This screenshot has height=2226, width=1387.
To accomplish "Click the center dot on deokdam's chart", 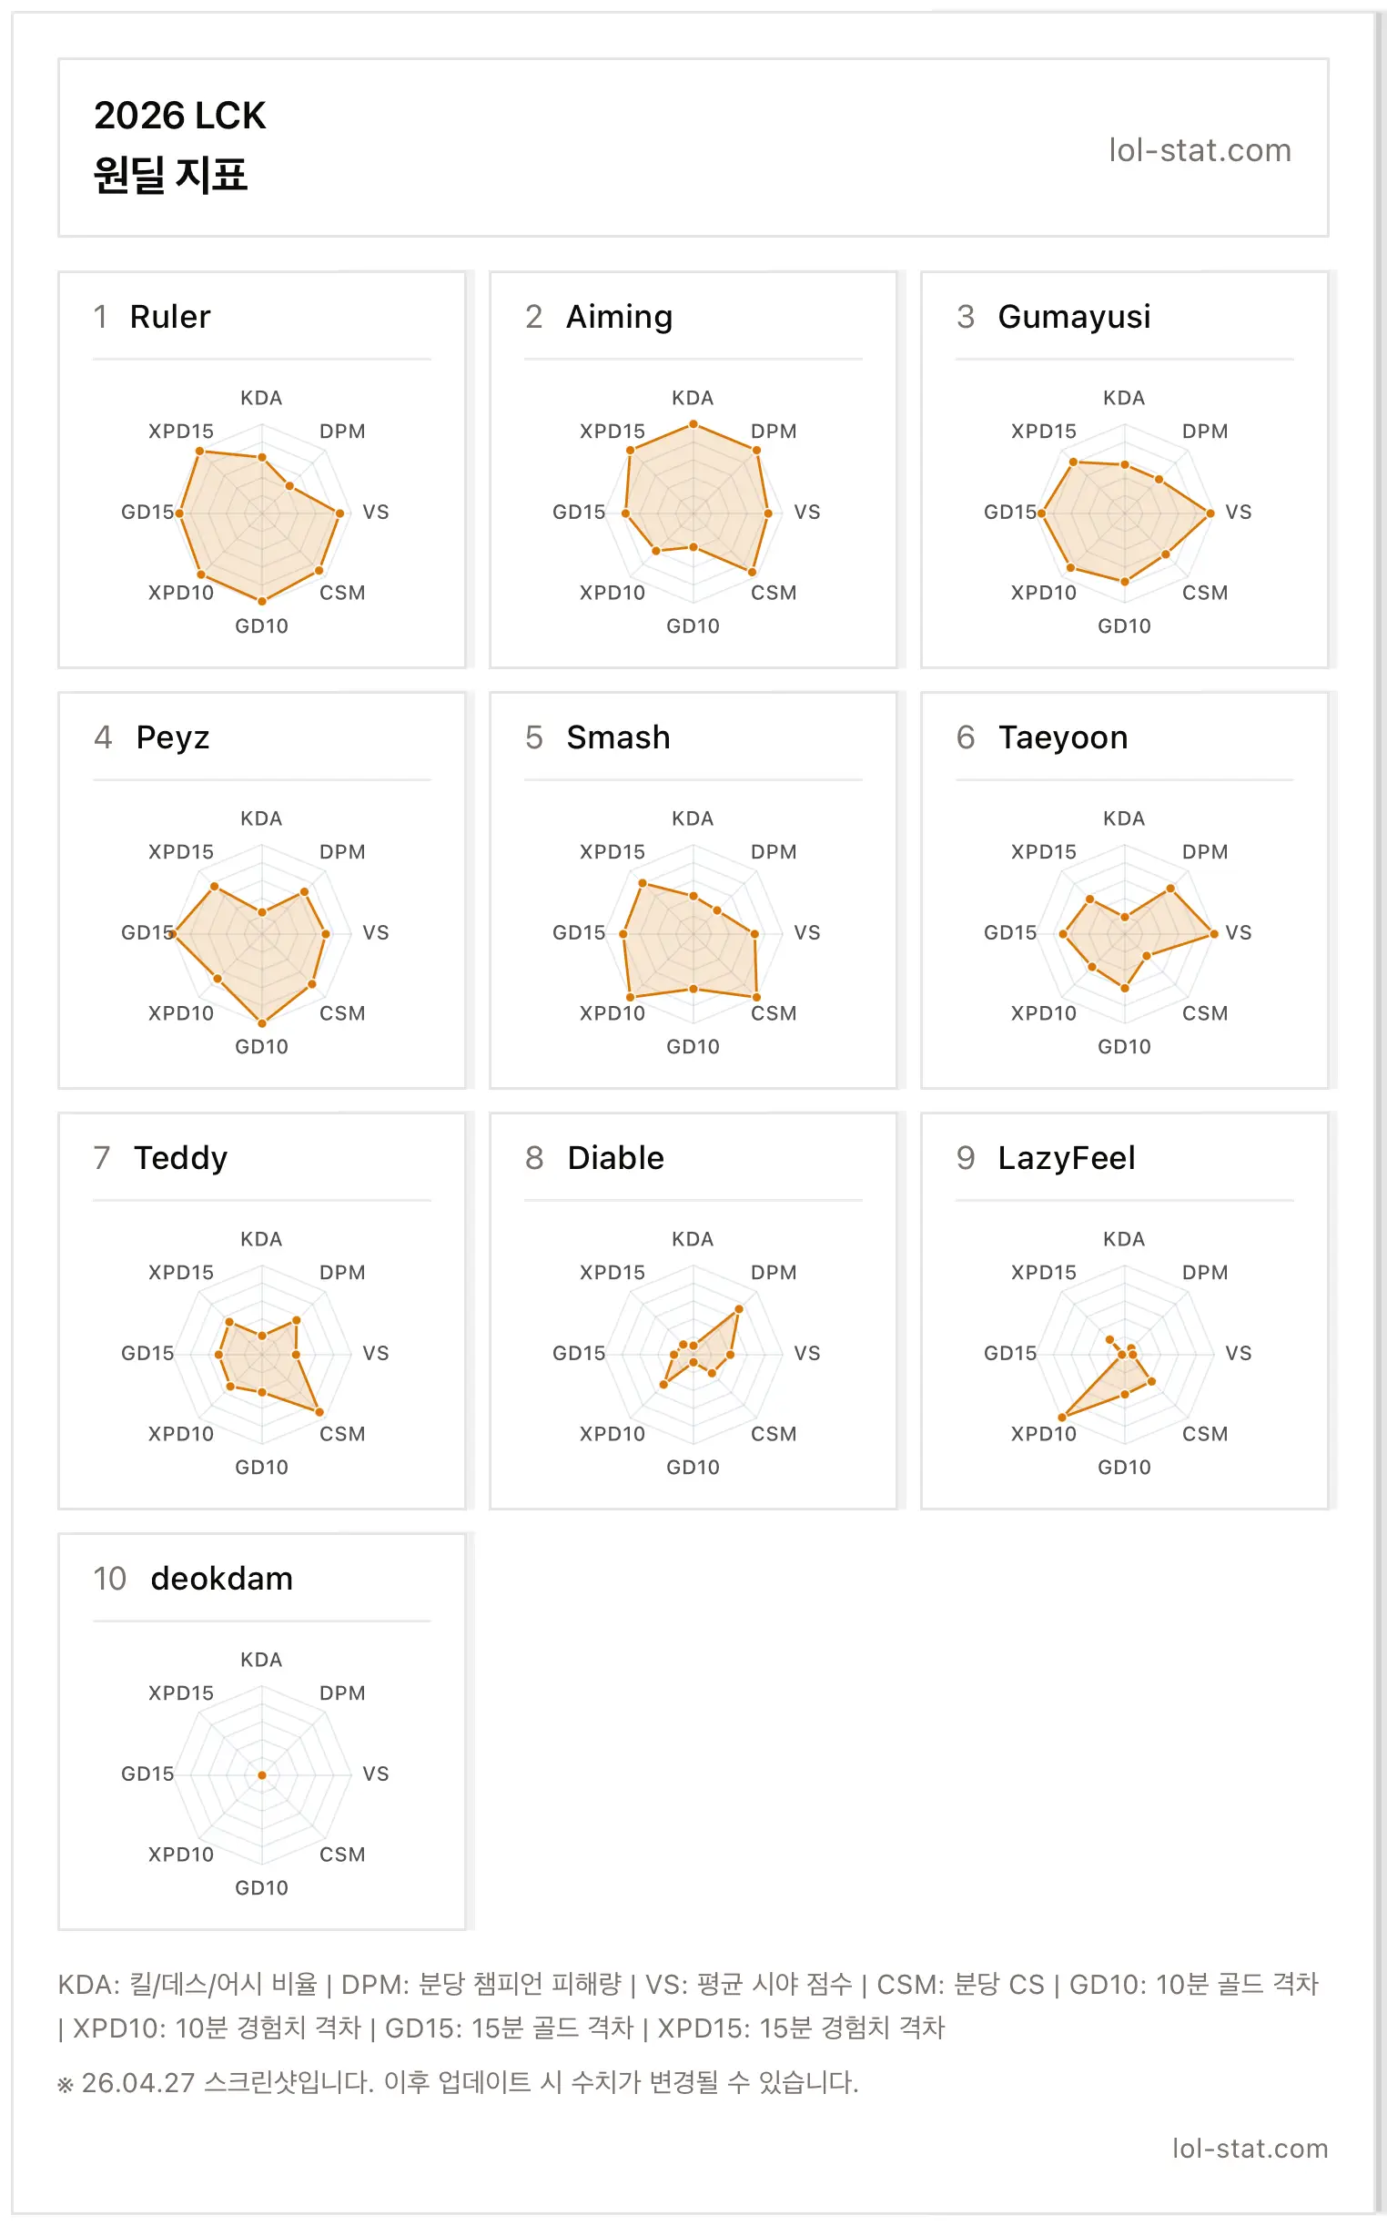I will click(x=262, y=1775).
